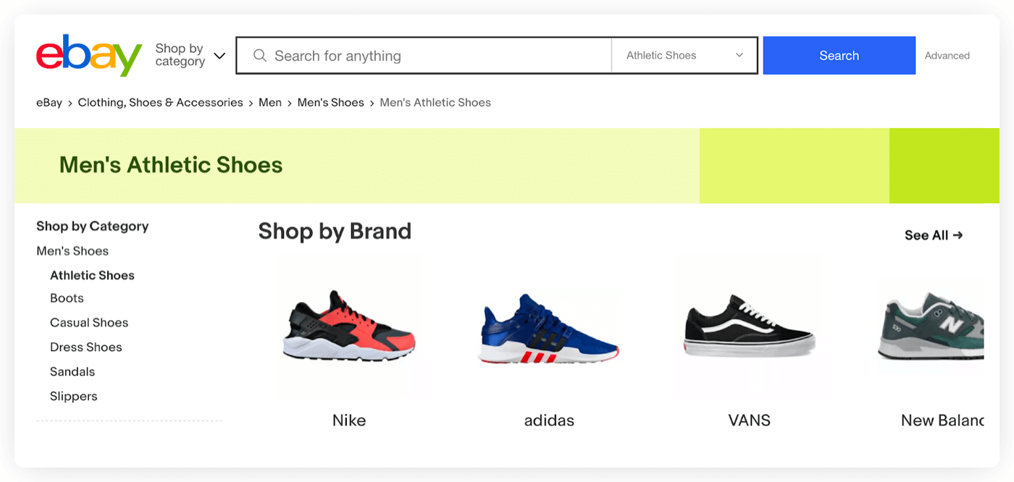The width and height of the screenshot is (1014, 482).
Task: Click the magnifying glass search icon
Action: [260, 55]
